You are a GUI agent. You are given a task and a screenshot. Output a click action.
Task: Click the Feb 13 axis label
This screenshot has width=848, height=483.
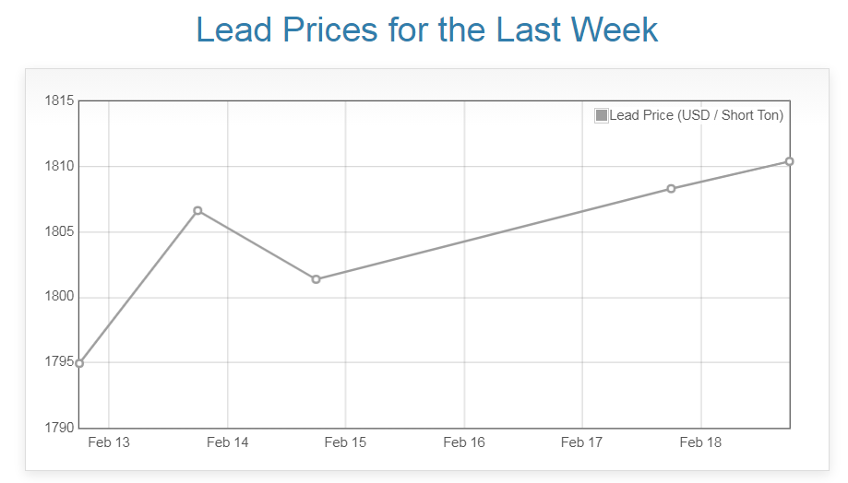[x=109, y=442]
